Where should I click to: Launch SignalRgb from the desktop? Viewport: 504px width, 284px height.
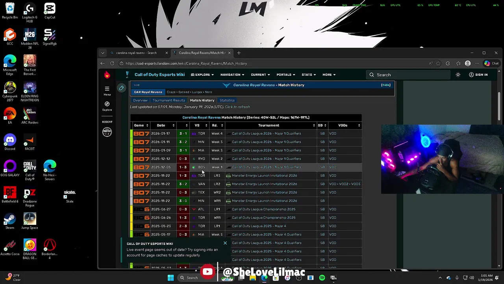point(50,37)
